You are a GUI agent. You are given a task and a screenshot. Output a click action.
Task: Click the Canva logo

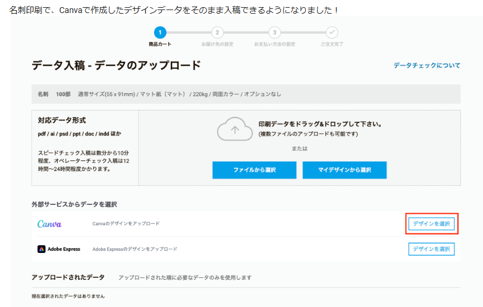[49, 224]
